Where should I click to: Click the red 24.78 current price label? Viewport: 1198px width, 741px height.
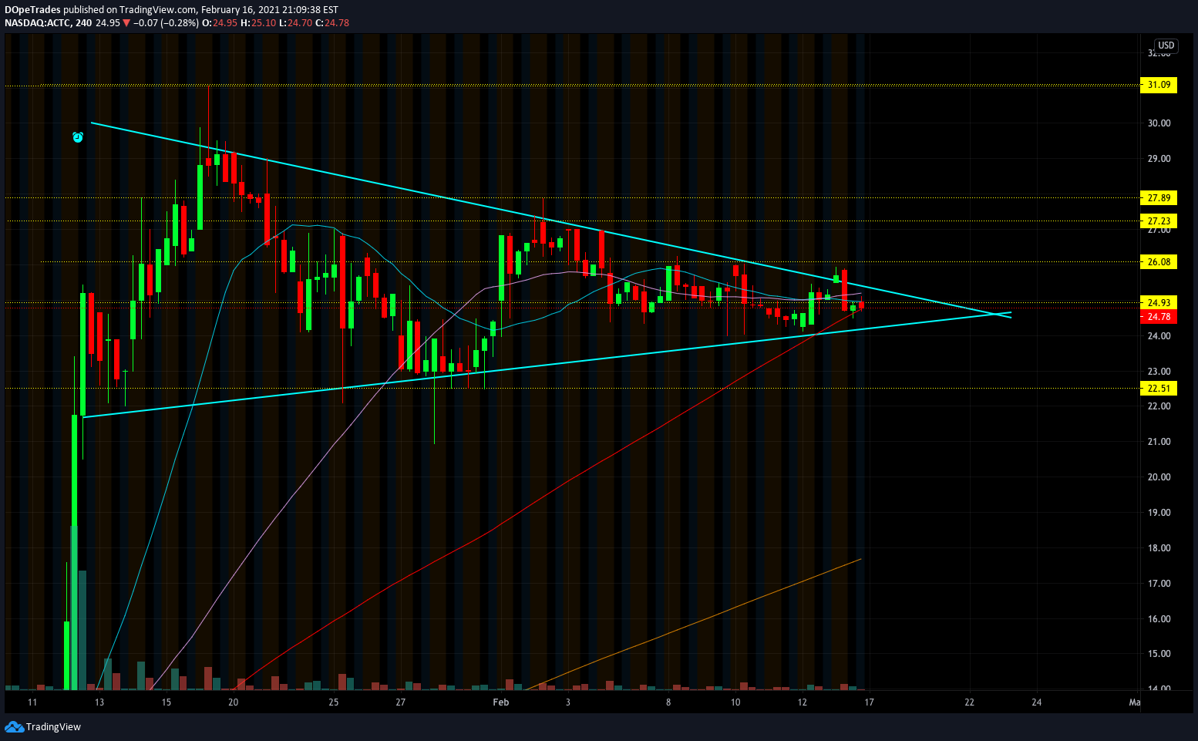[x=1159, y=317]
